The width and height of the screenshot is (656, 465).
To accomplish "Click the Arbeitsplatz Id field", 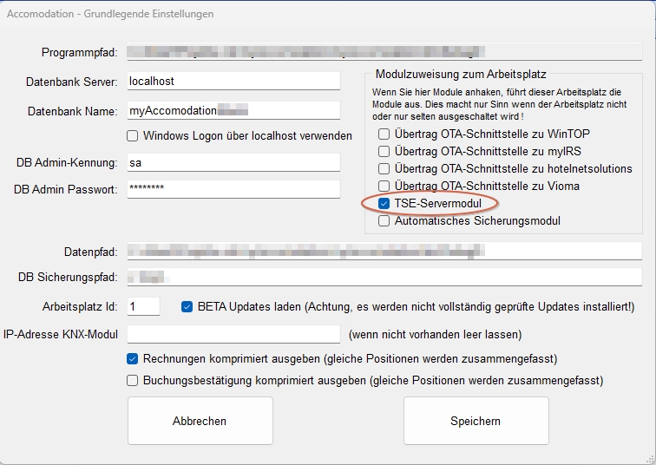I will pos(143,306).
